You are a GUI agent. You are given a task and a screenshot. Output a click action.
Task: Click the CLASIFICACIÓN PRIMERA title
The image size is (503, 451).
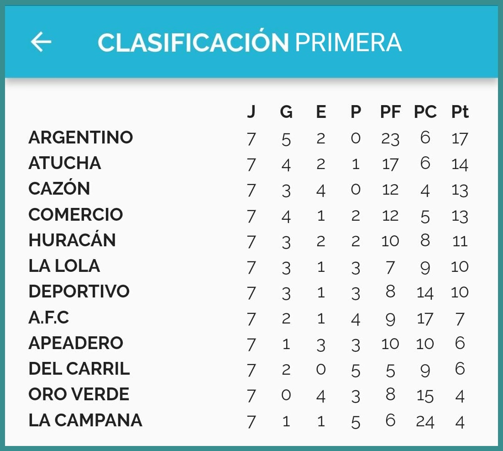[249, 42]
